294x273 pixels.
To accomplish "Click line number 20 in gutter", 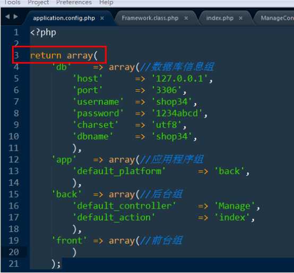I will point(14,252).
